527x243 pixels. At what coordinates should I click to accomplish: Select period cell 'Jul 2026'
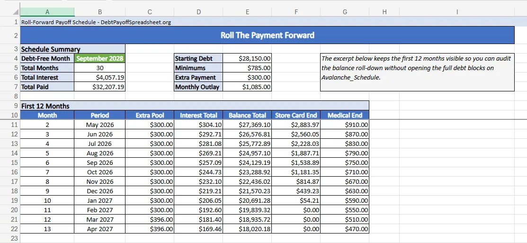tap(100, 144)
